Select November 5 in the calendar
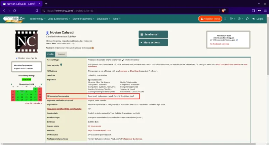The image size is (269, 145). click(22, 92)
